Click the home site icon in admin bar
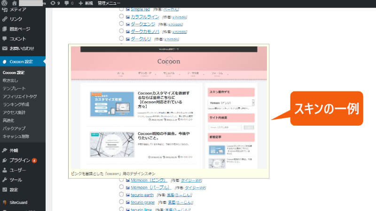This screenshot has width=376, height=211. tap(15, 3)
